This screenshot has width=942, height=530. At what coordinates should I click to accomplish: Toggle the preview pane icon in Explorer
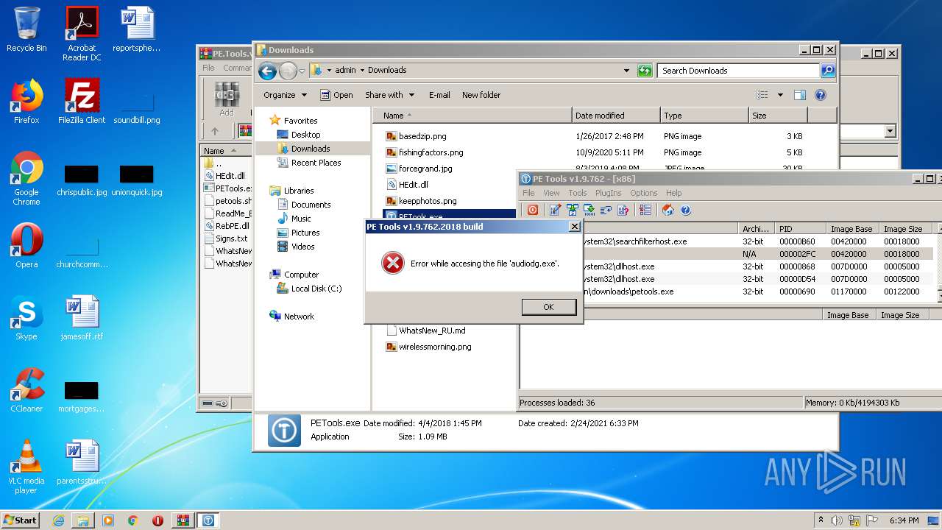[800, 95]
